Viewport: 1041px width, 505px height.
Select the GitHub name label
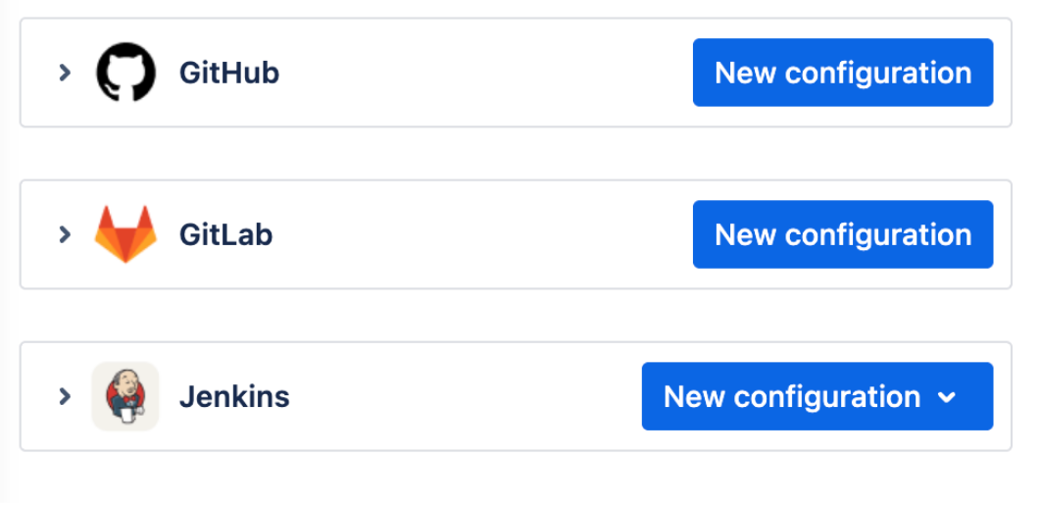click(x=228, y=73)
